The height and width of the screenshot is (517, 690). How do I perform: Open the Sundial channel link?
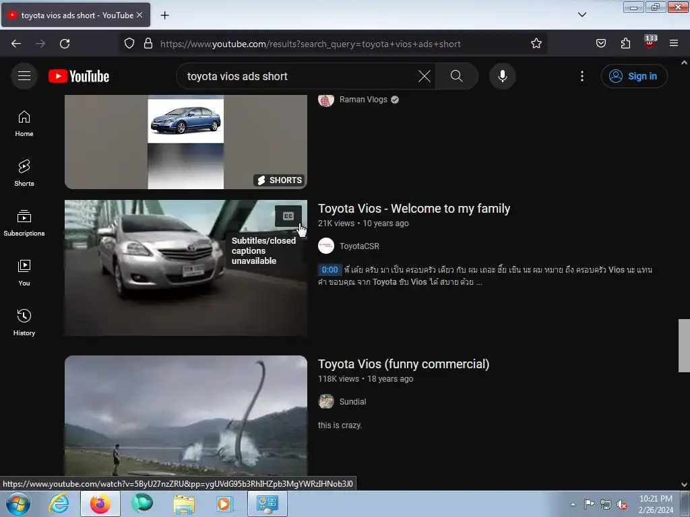352,401
